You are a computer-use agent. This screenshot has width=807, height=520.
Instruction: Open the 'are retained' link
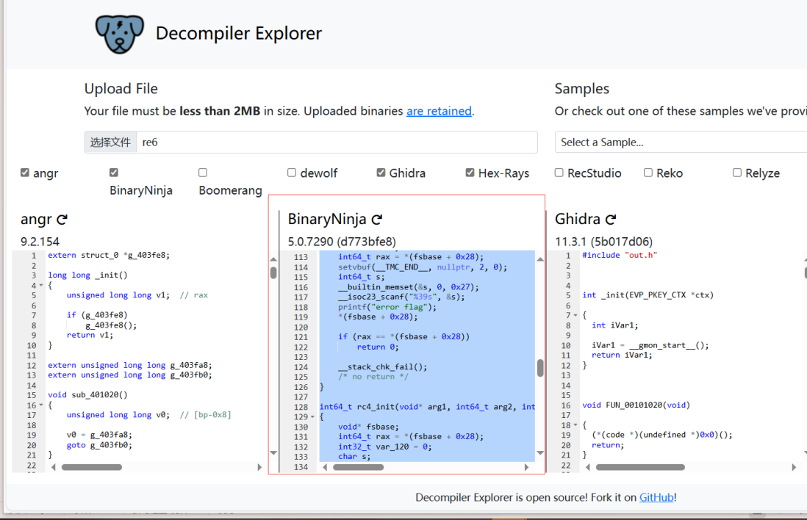point(439,111)
